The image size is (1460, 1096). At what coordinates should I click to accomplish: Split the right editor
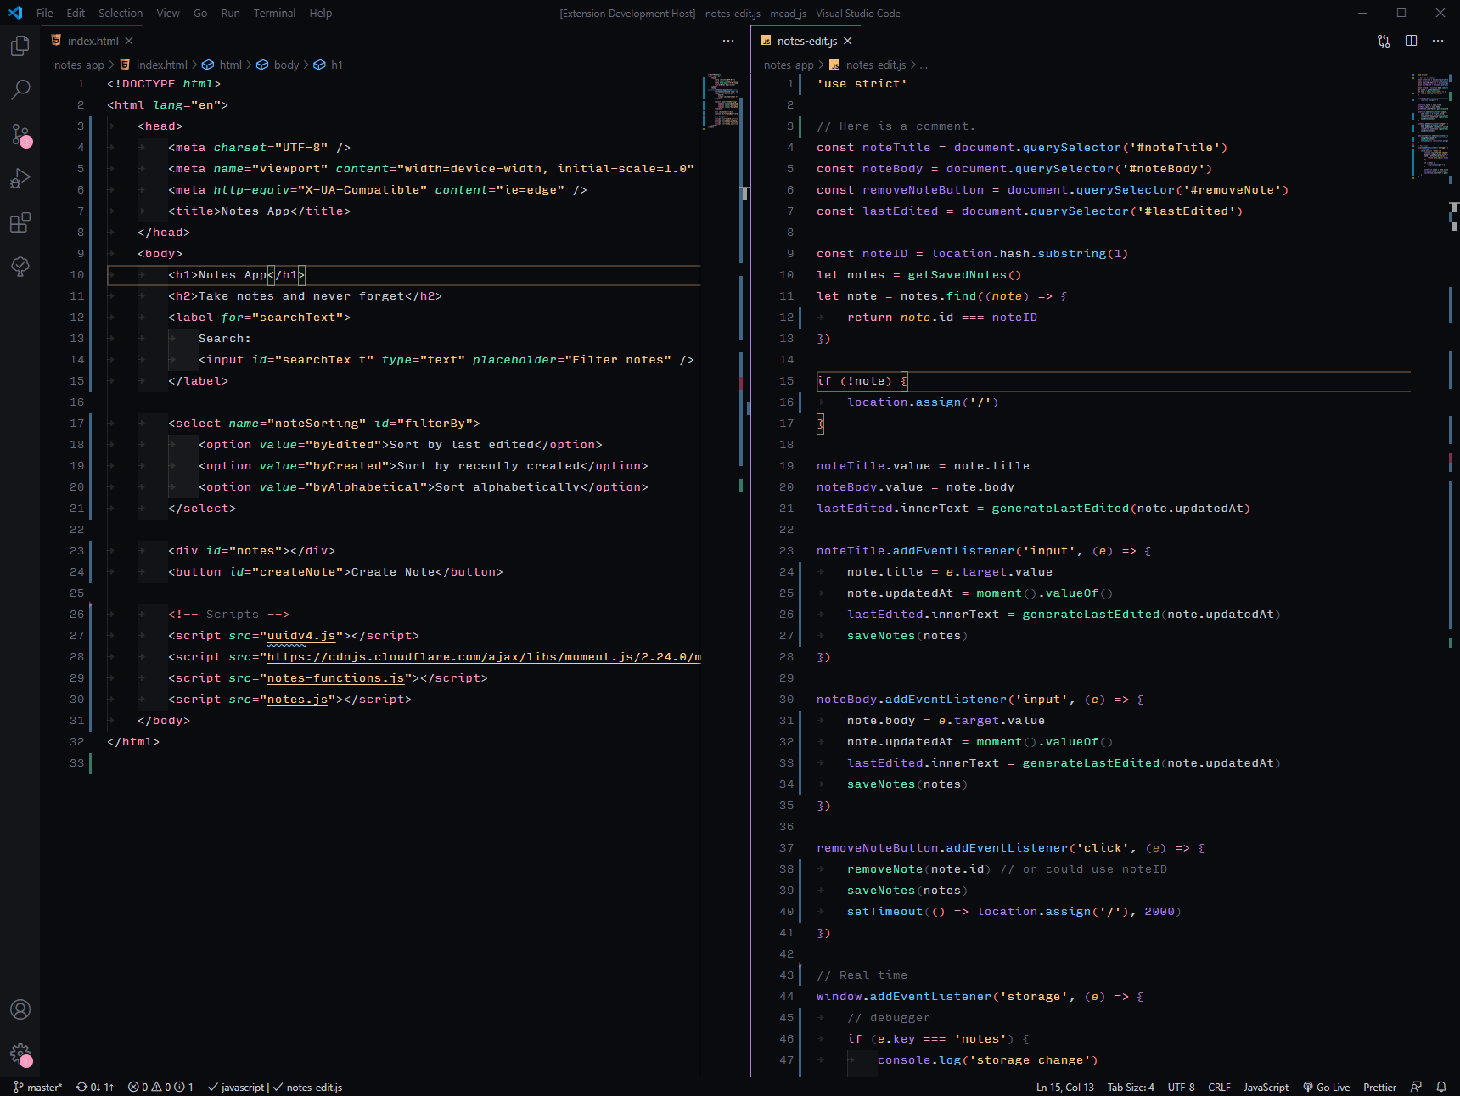coord(1411,41)
